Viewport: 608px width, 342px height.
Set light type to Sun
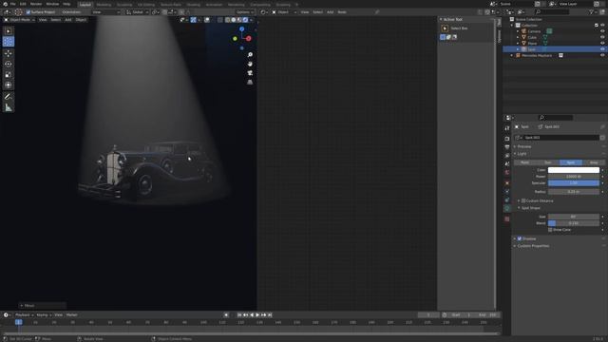548,162
